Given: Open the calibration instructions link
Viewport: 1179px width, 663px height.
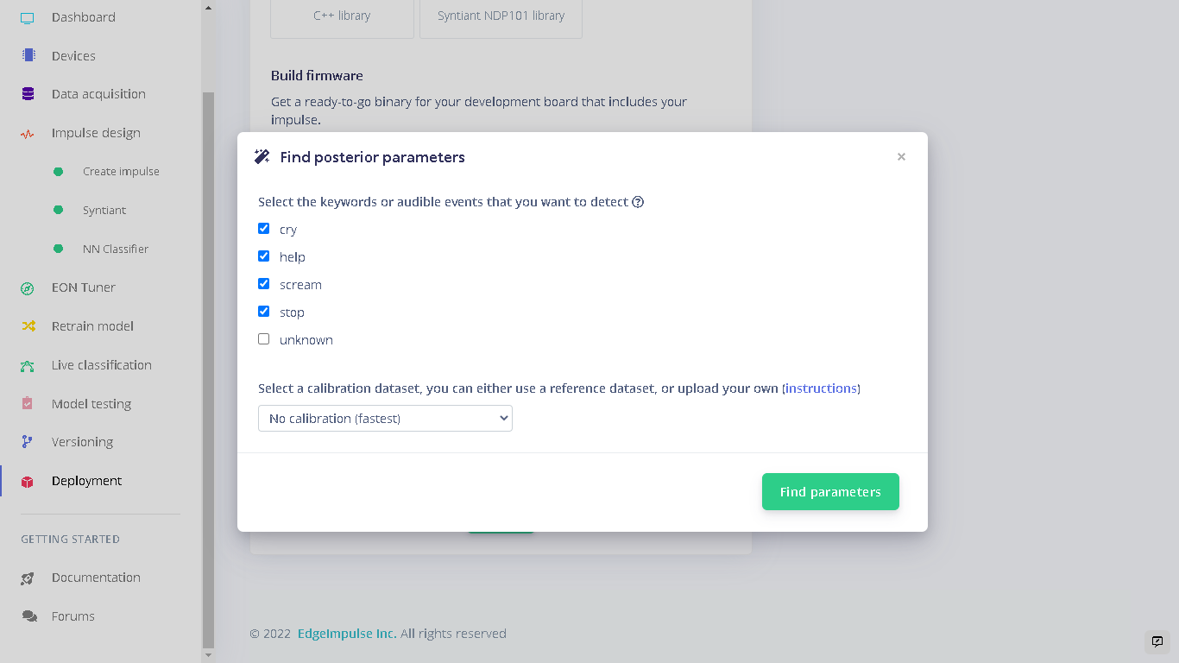Looking at the screenshot, I should (x=821, y=388).
